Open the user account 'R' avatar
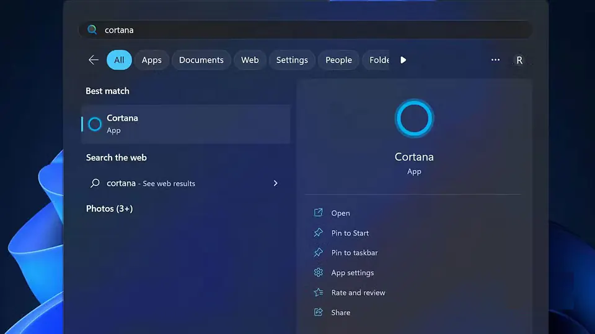The width and height of the screenshot is (595, 334). pyautogui.click(x=519, y=60)
